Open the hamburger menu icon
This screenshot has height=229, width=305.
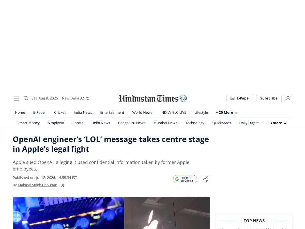pyautogui.click(x=17, y=98)
